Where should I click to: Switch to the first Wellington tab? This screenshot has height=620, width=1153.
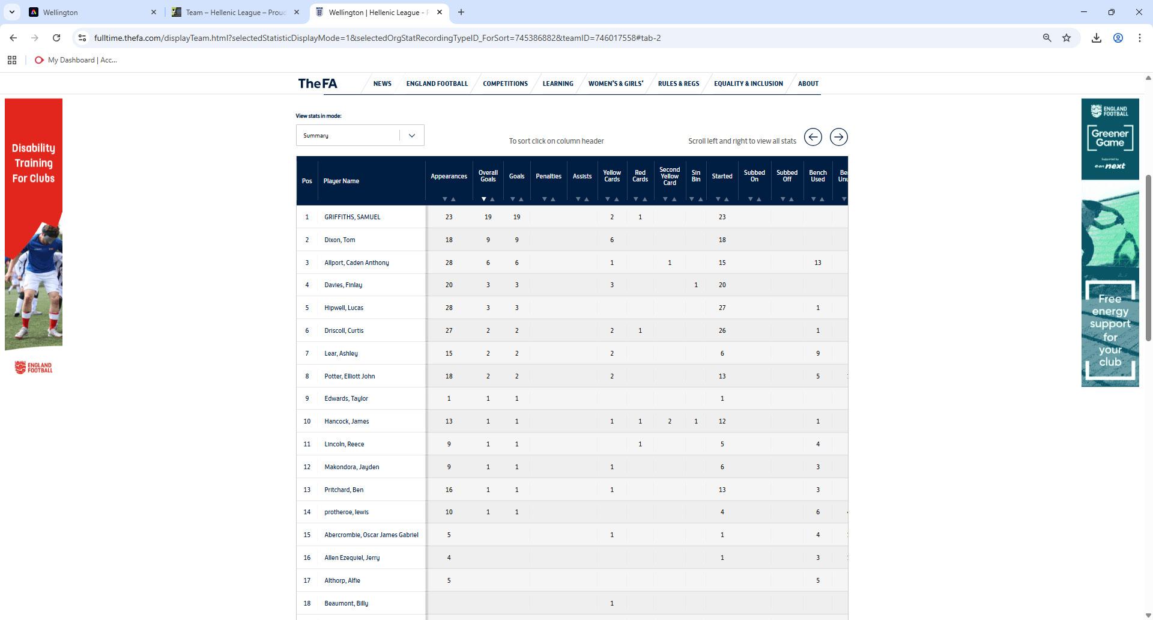(93, 12)
